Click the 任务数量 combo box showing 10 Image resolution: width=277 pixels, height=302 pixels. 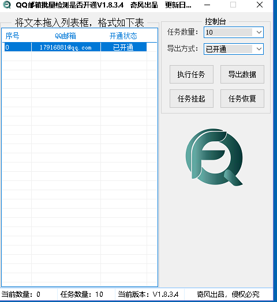point(234,32)
